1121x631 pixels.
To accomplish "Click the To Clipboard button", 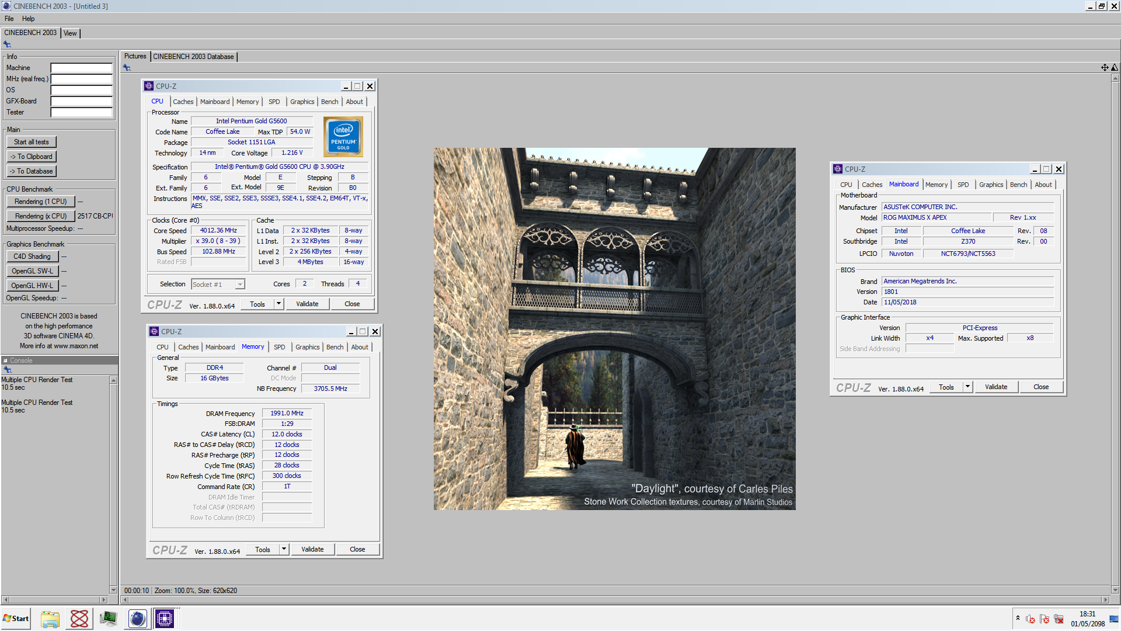I will (32, 157).
